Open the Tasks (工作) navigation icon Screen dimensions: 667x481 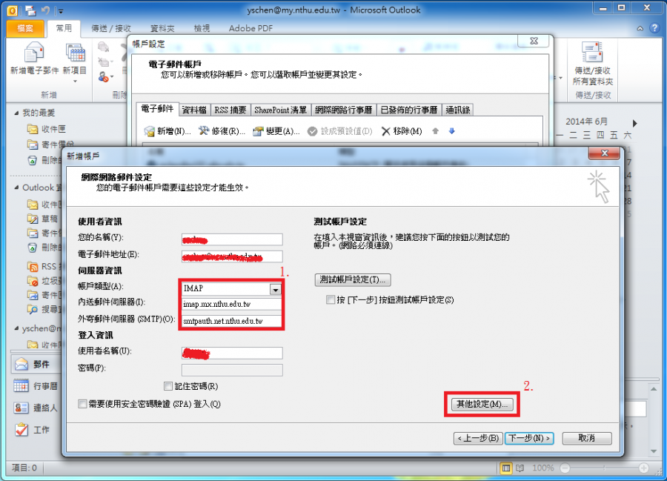tap(21, 430)
